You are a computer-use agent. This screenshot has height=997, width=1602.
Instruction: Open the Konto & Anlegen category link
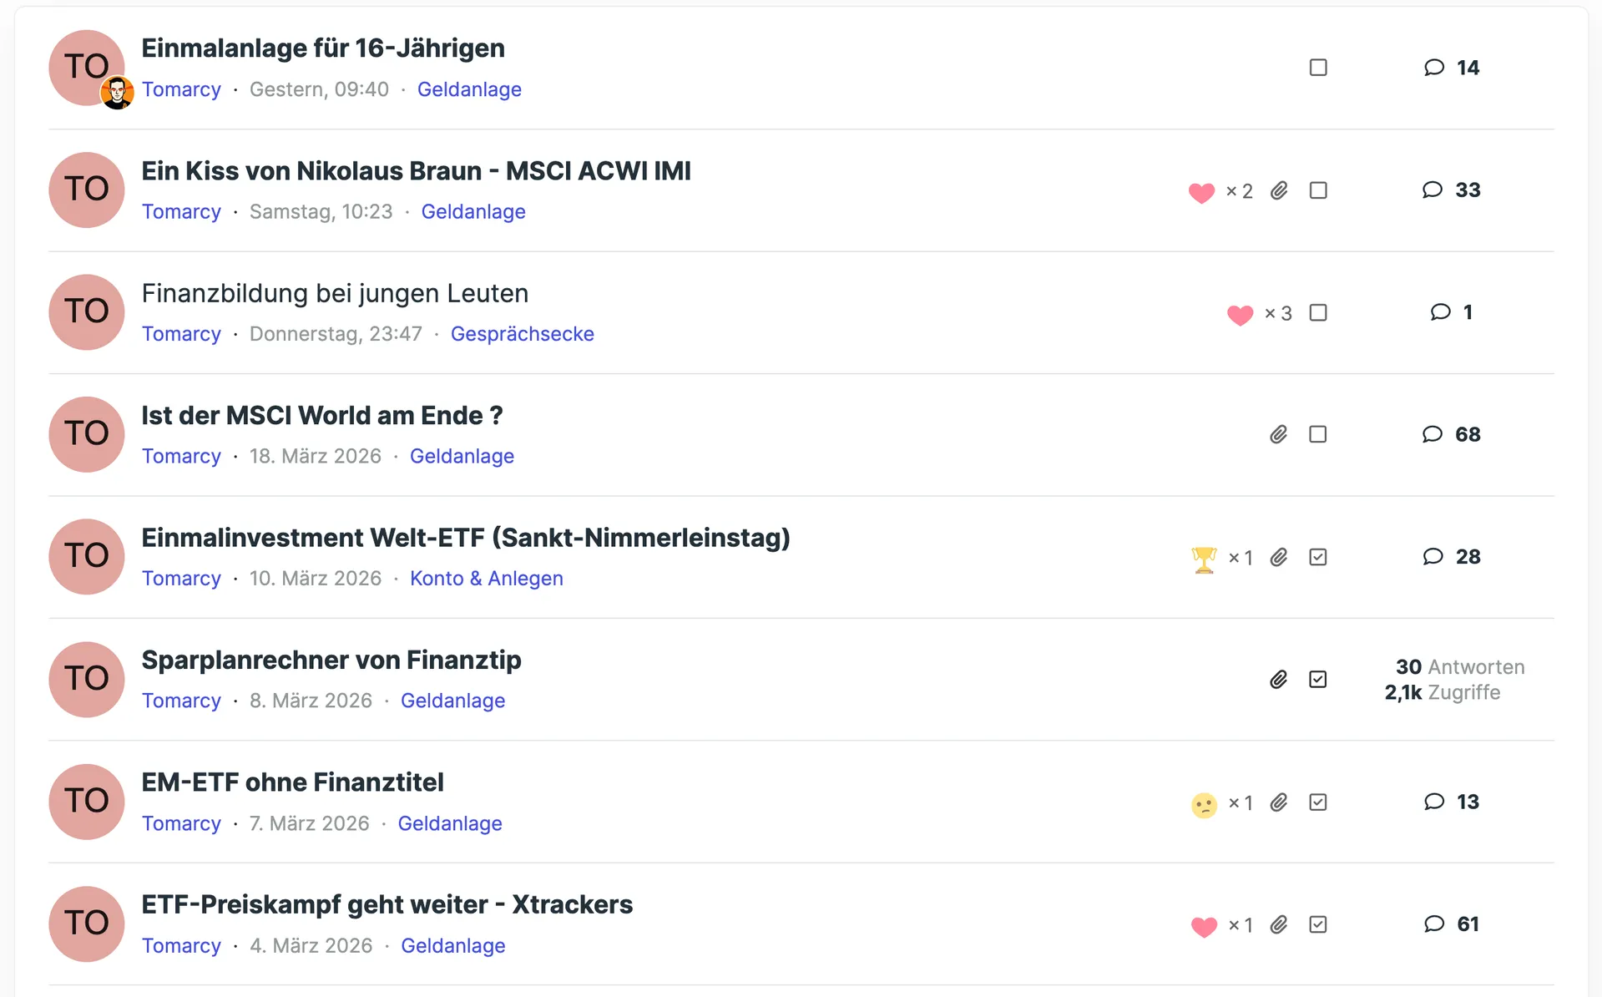486,579
